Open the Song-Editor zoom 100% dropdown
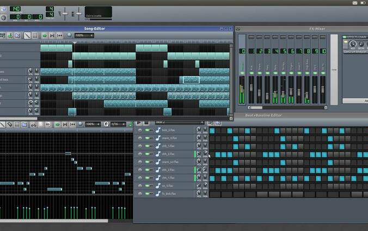 click(84, 35)
